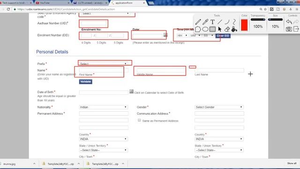Focus the Last Name field

219,70
